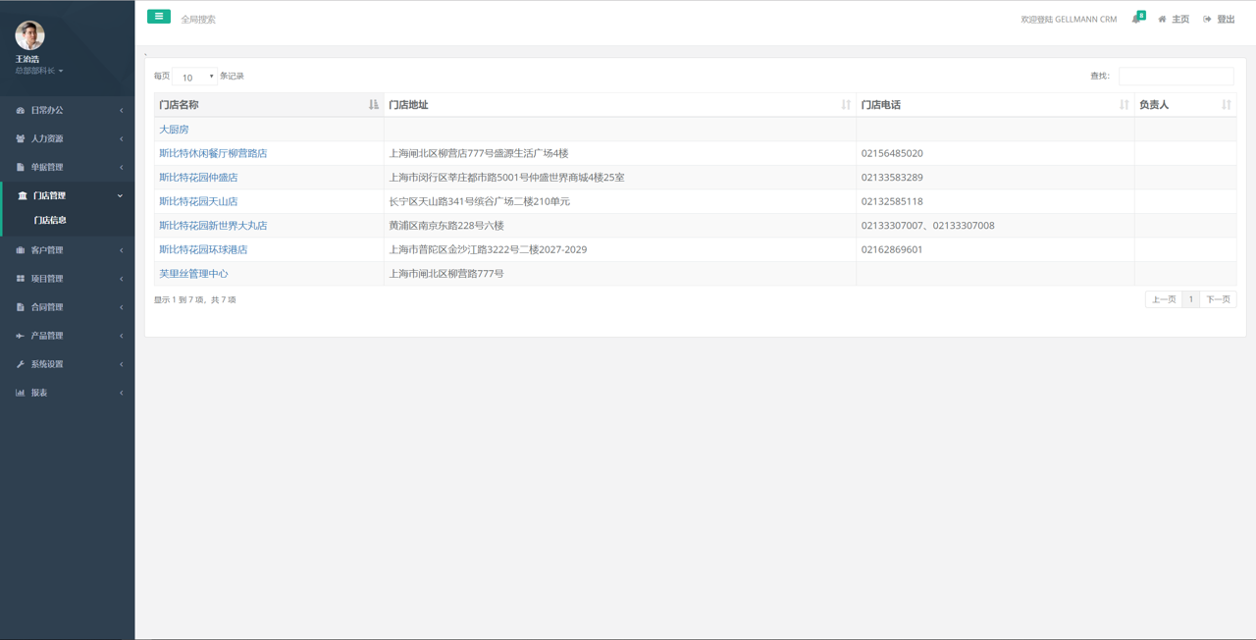Sort table by store address sort icon
This screenshot has width=1256, height=640.
(846, 105)
